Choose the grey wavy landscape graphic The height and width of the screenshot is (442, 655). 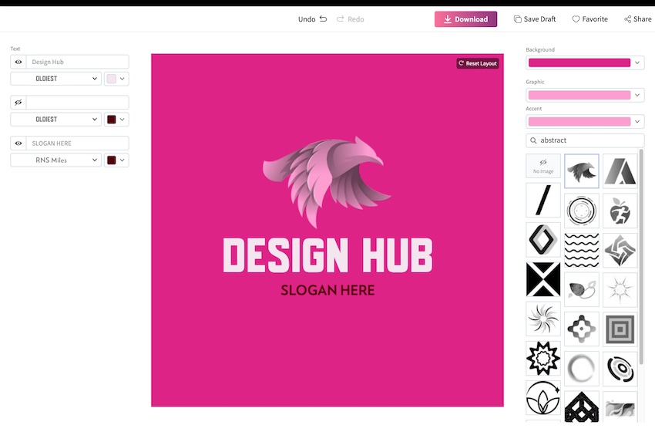(x=620, y=407)
